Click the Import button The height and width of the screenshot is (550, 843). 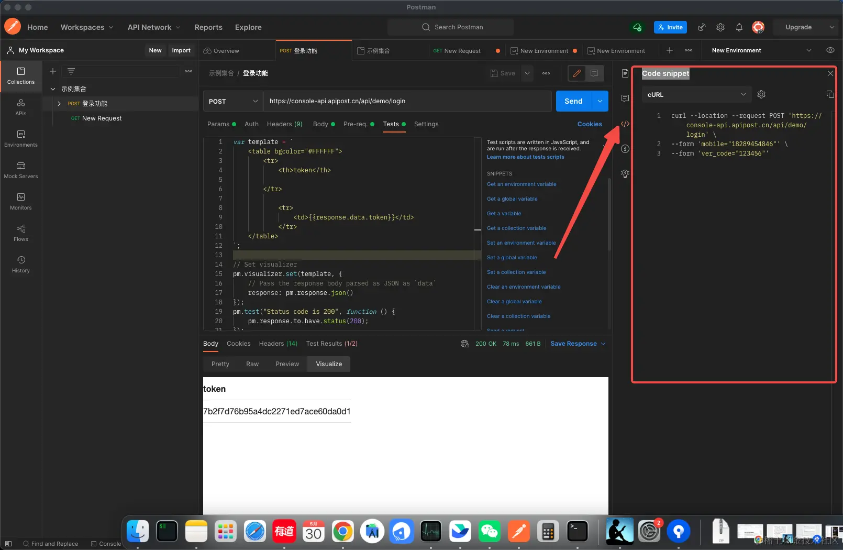coord(181,50)
